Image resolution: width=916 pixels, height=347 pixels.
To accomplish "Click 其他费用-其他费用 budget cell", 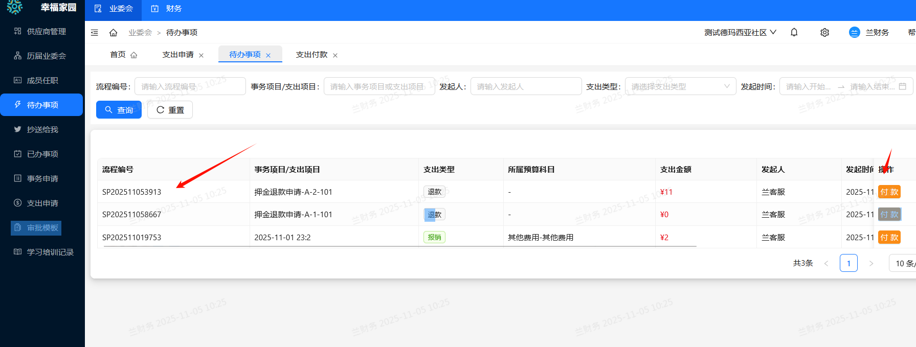I will pos(541,238).
